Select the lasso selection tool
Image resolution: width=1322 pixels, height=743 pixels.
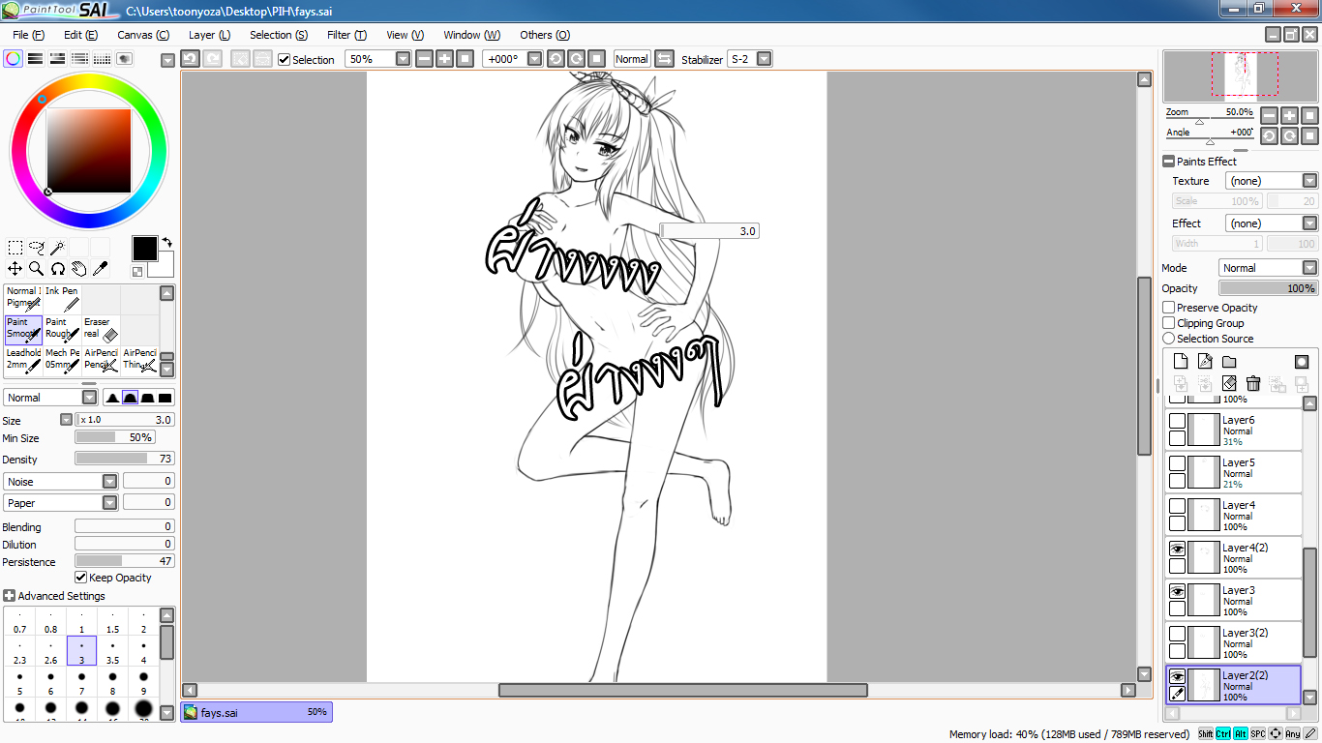(37, 248)
